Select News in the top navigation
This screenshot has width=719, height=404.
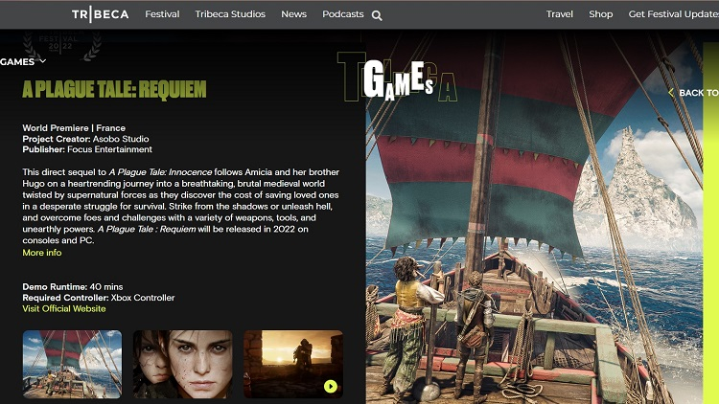coord(293,14)
